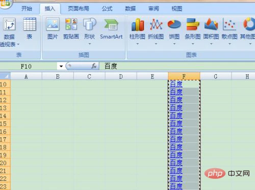Insert a Table using 表 icon
Image resolution: width=255 pixels, height=190 pixels.
click(x=30, y=28)
